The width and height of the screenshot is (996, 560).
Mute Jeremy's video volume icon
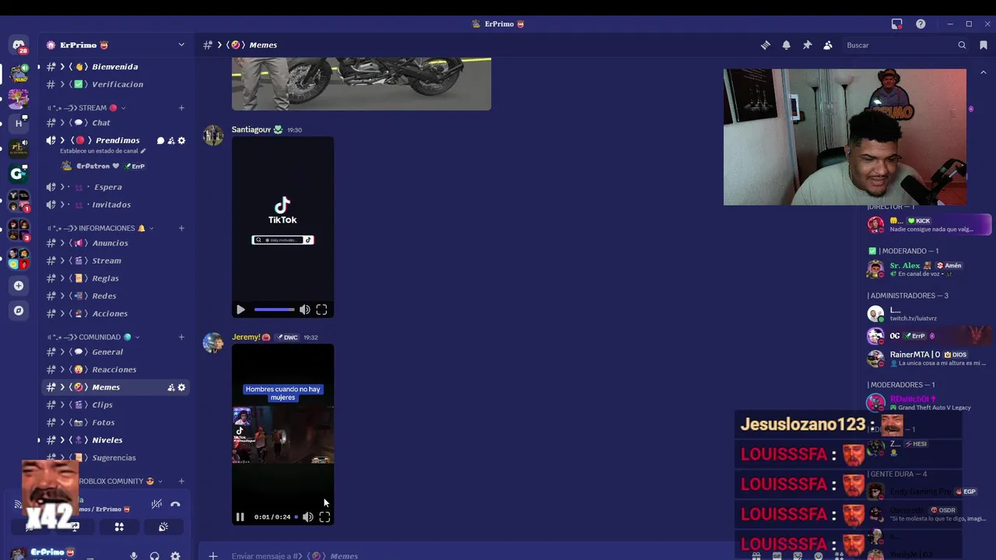coord(308,516)
